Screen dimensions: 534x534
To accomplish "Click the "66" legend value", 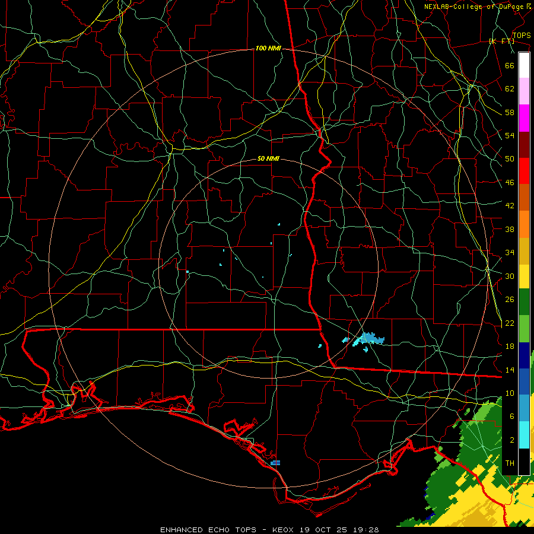I will point(510,65).
